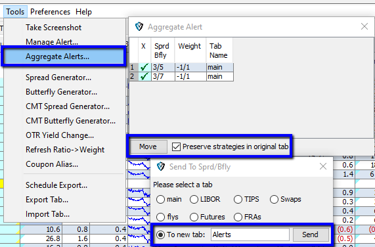
Task: Select the main tab radio option
Action: [160, 200]
